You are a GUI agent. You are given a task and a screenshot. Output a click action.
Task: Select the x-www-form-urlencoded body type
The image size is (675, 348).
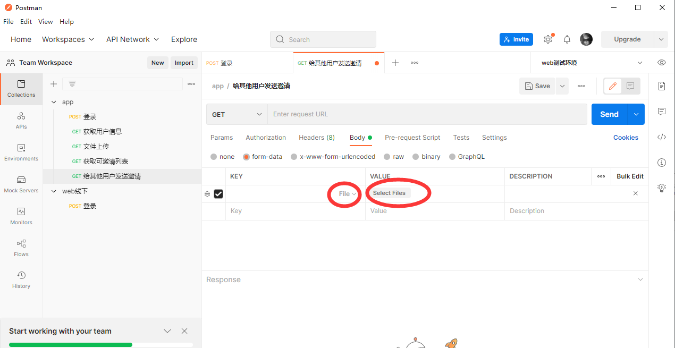point(333,157)
